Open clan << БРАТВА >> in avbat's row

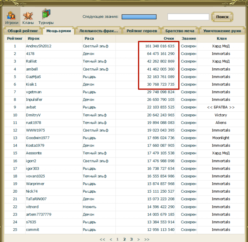click(221, 107)
